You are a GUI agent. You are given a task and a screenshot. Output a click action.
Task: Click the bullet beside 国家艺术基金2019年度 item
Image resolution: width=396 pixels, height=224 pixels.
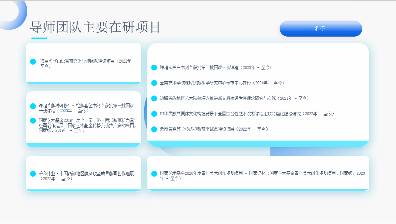33,121
